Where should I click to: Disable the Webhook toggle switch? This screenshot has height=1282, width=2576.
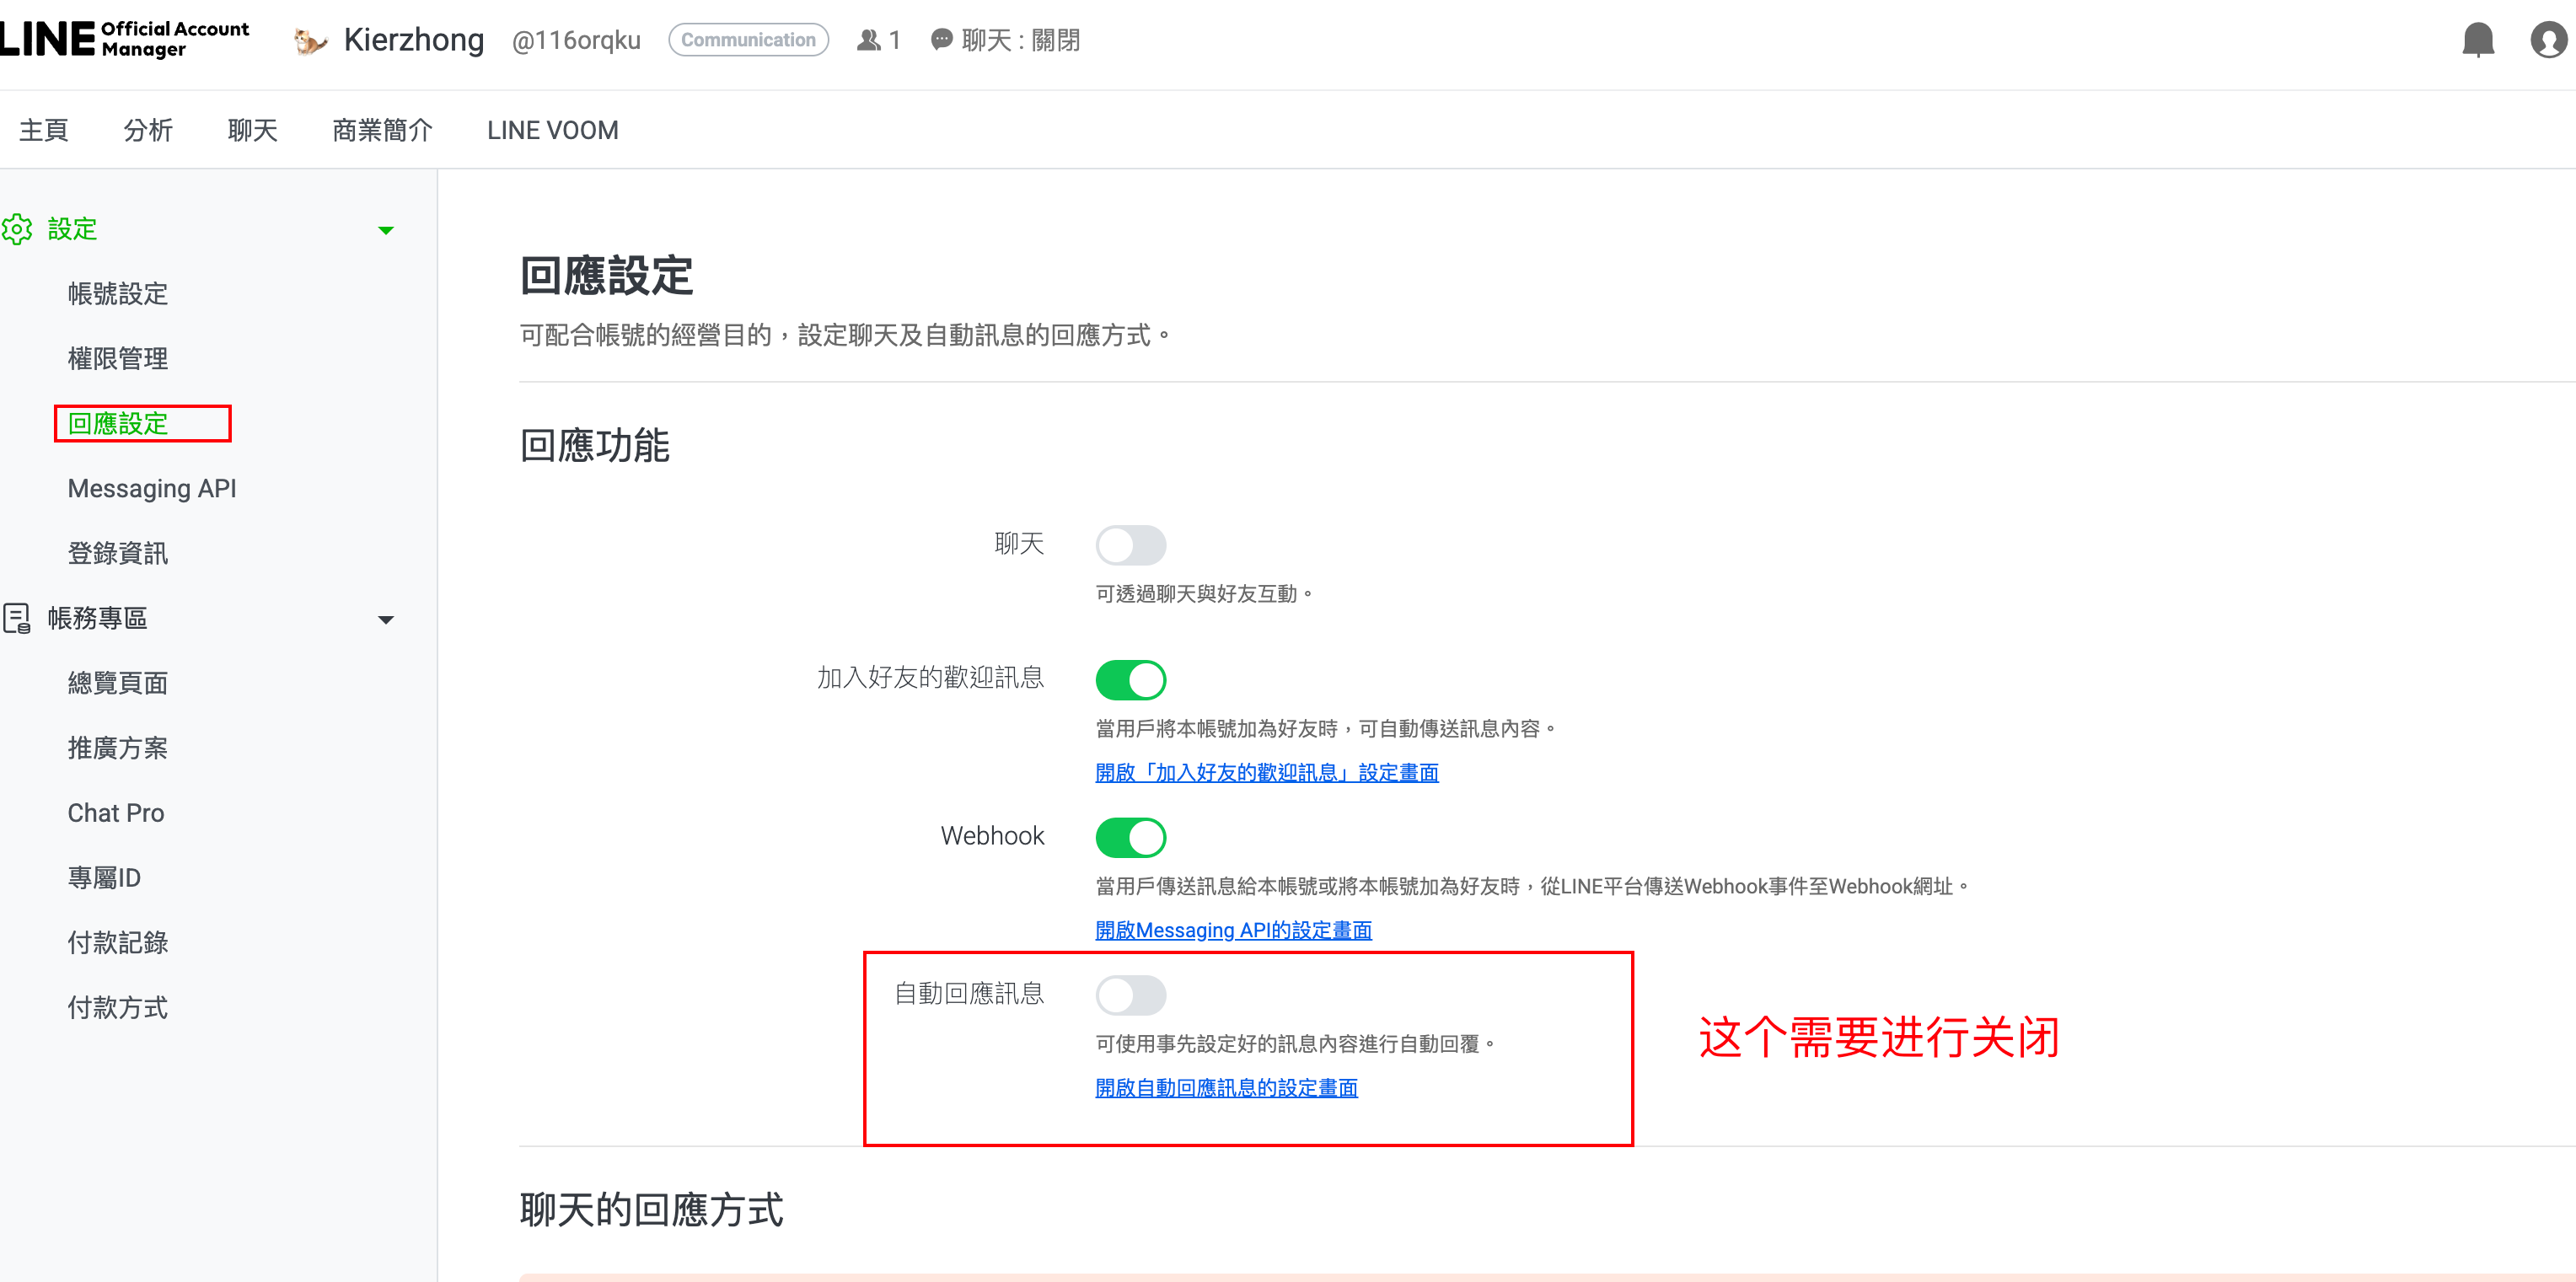click(x=1130, y=837)
